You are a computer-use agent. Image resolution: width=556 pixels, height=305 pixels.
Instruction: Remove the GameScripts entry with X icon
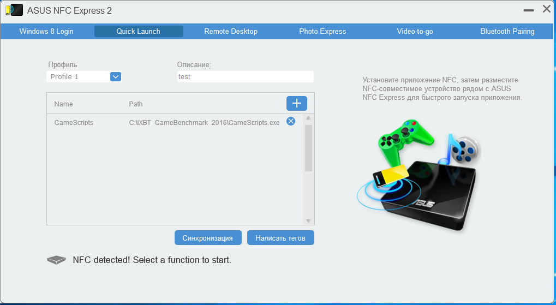point(291,121)
